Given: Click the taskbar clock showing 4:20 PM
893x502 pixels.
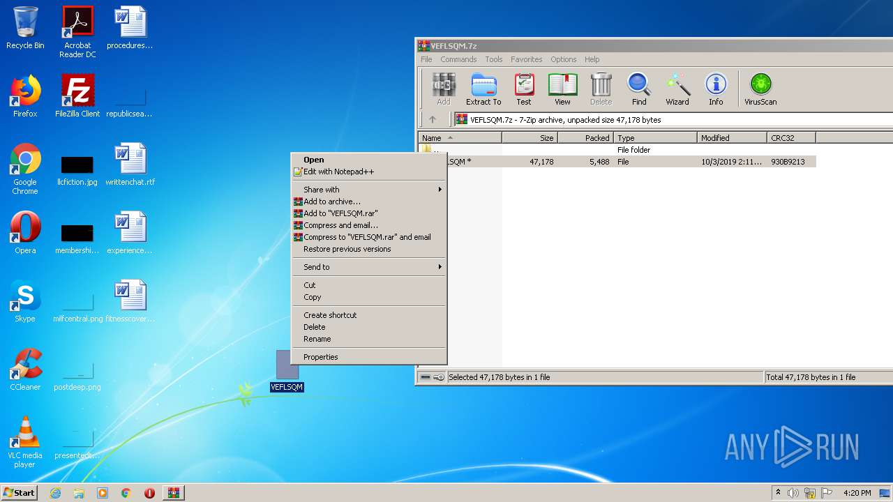Looking at the screenshot, I should click(857, 493).
